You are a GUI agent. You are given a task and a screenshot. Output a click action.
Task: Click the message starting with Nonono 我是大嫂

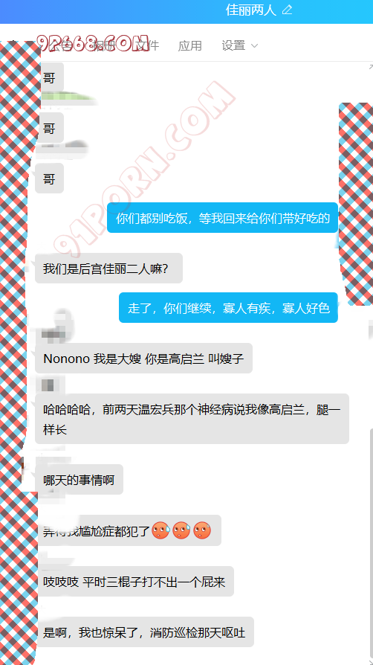coord(143,359)
